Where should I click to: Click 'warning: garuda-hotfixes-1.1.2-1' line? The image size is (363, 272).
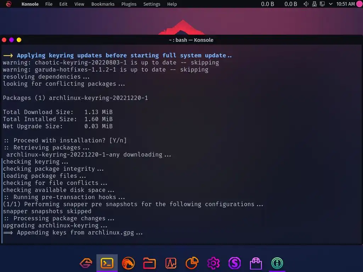[106, 70]
